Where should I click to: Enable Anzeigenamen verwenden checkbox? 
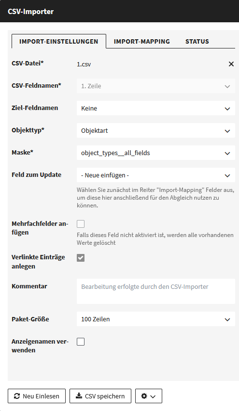[x=81, y=342]
